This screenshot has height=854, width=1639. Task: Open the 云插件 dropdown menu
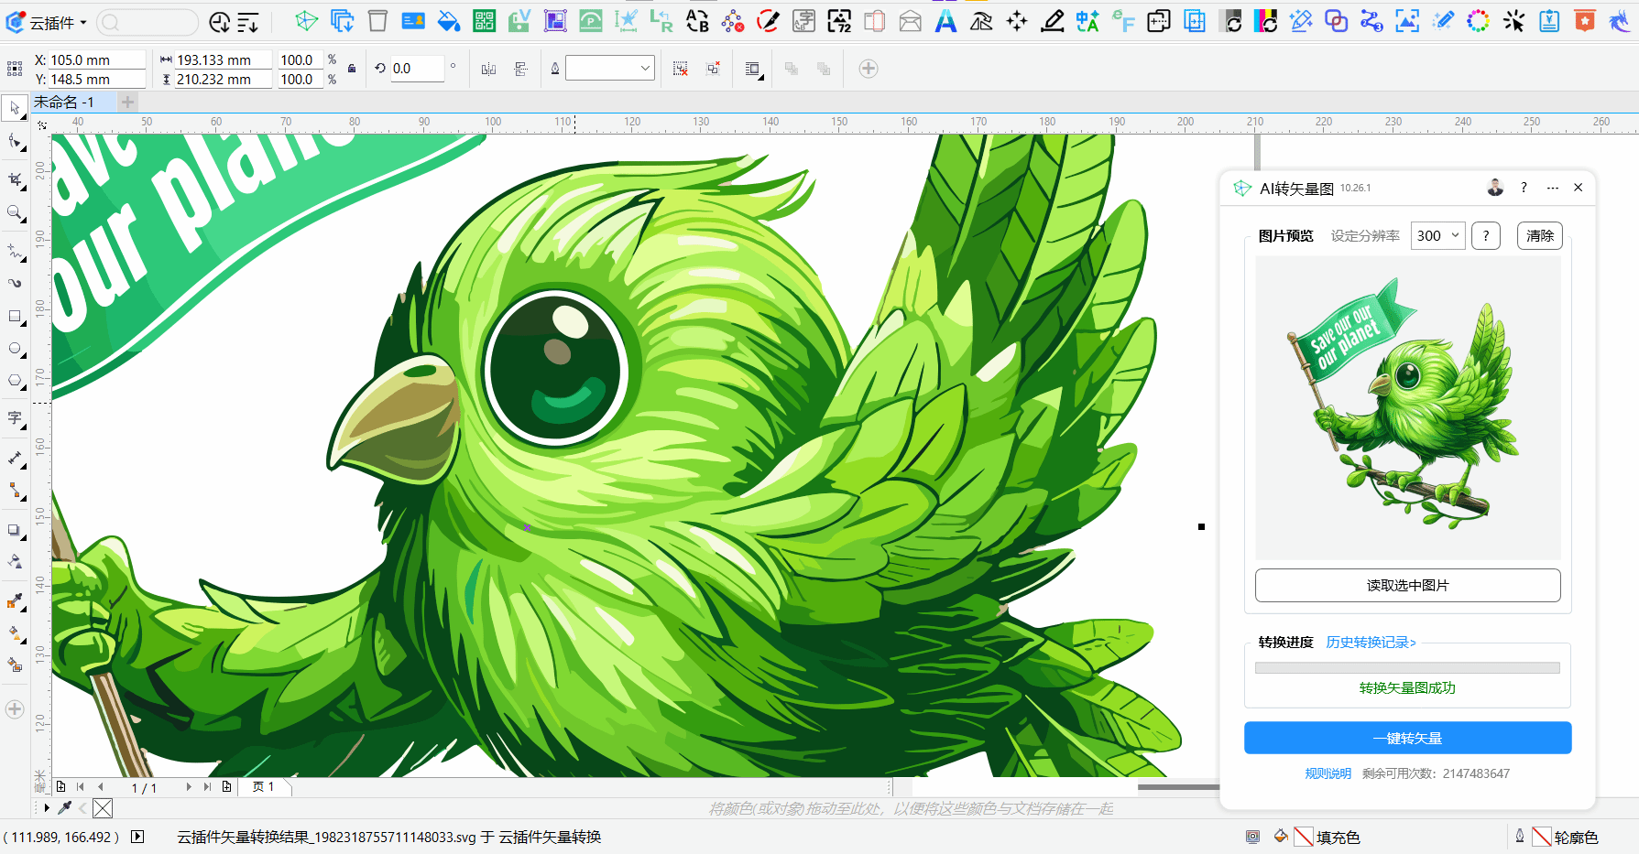pyautogui.click(x=57, y=23)
